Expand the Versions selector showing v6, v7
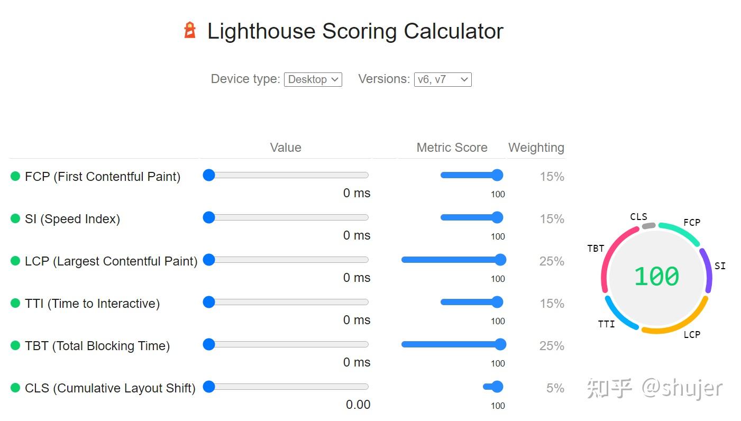 pyautogui.click(x=443, y=79)
